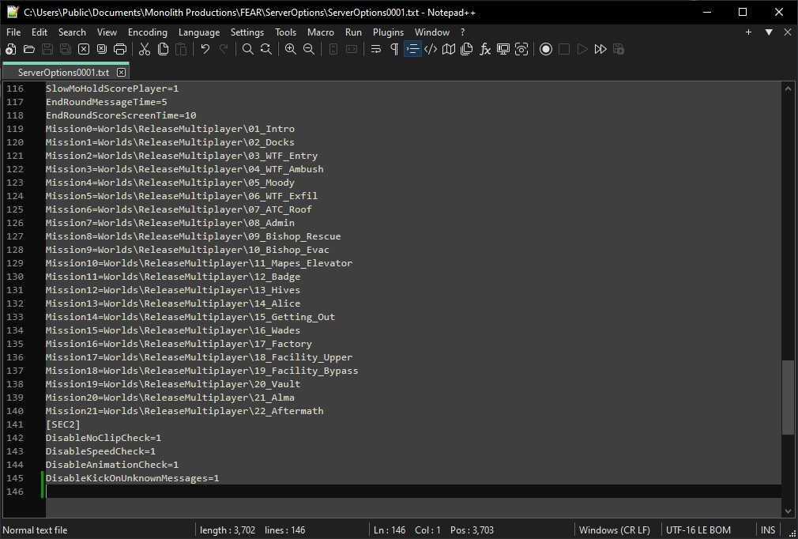
Task: Toggle the INS insert mode indicator
Action: tap(767, 530)
